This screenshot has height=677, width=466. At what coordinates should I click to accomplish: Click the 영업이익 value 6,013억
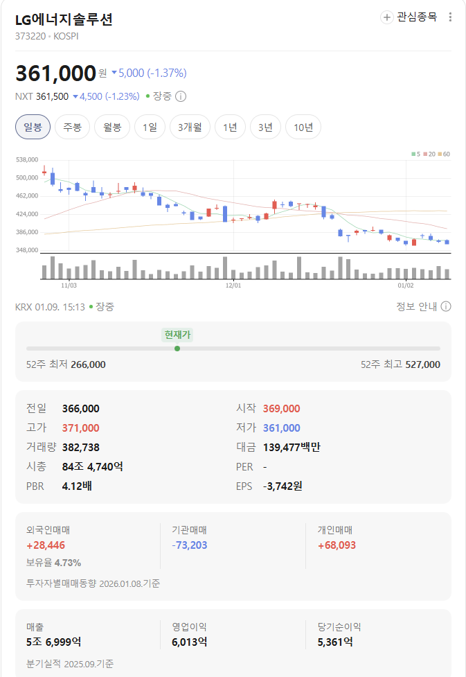(x=190, y=642)
